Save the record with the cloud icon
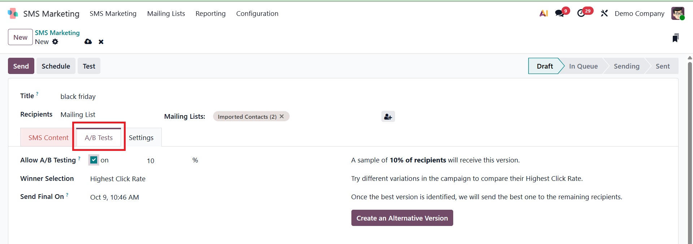 click(x=88, y=42)
